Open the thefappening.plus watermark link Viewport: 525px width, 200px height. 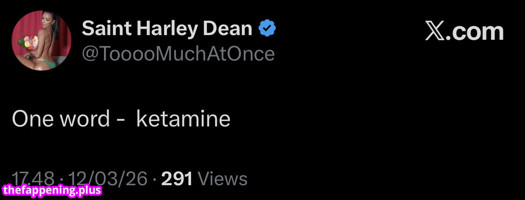52,190
